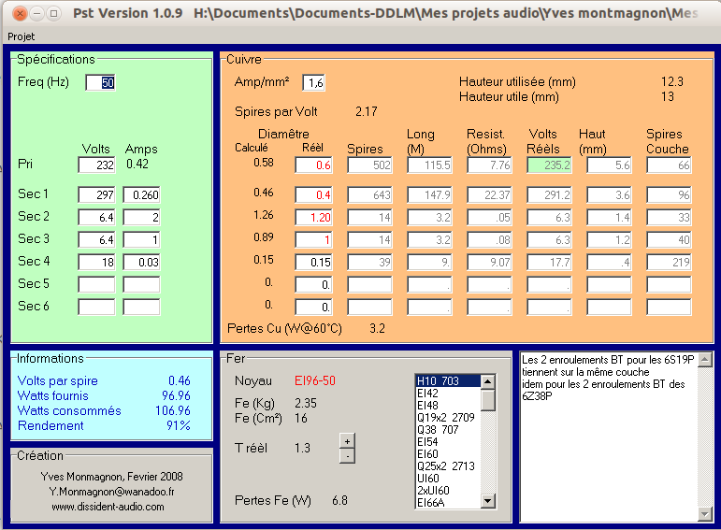
Task: Click the Sec 6 Réél diameter field
Action: click(x=313, y=307)
